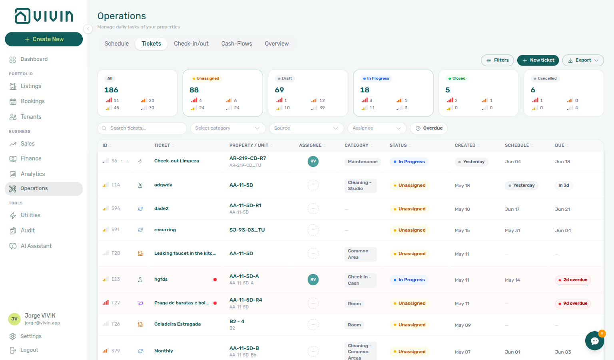Click property AR-219-CD-R7
Image resolution: width=614 pixels, height=360 pixels.
point(248,158)
